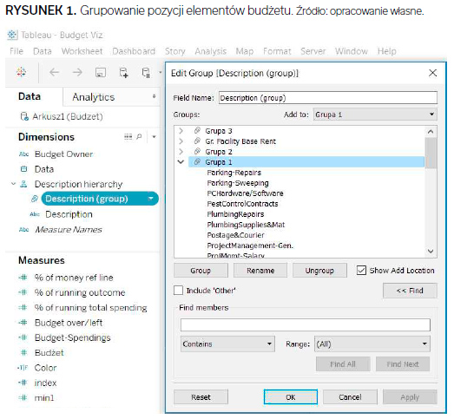Viewport: 454px width, 419px height.
Task: Click the pause auto updates icon
Action: [146, 73]
